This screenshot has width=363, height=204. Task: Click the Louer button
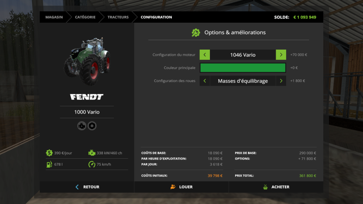pos(181,187)
